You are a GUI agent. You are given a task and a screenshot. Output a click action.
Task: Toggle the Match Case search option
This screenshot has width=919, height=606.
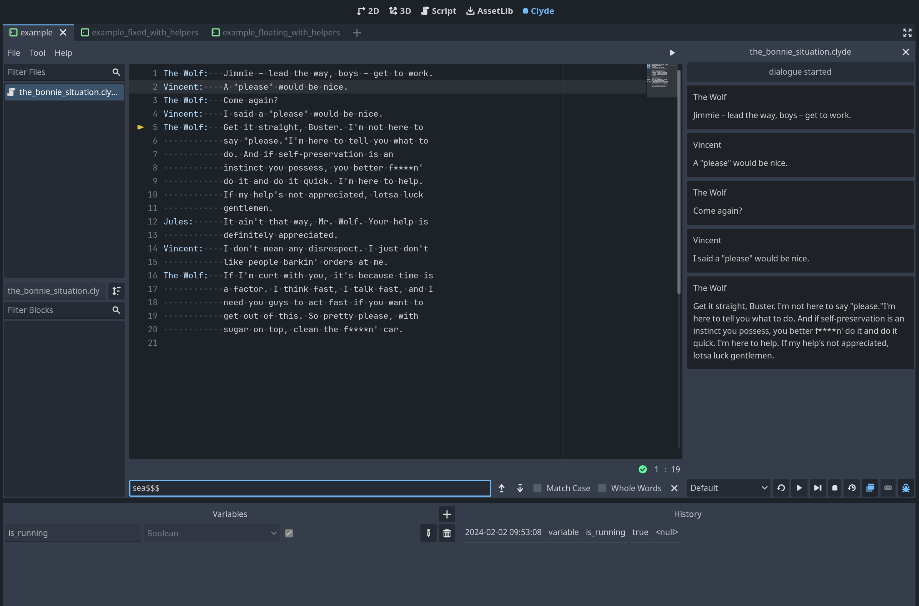pyautogui.click(x=539, y=488)
